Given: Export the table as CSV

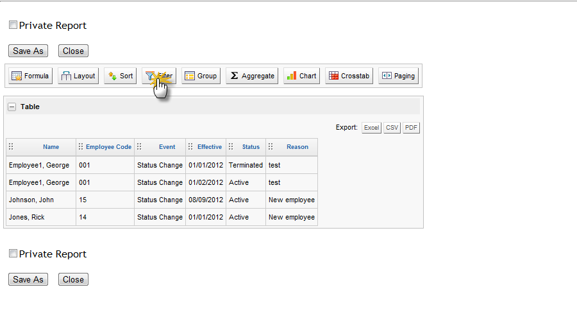Looking at the screenshot, I should [x=392, y=128].
